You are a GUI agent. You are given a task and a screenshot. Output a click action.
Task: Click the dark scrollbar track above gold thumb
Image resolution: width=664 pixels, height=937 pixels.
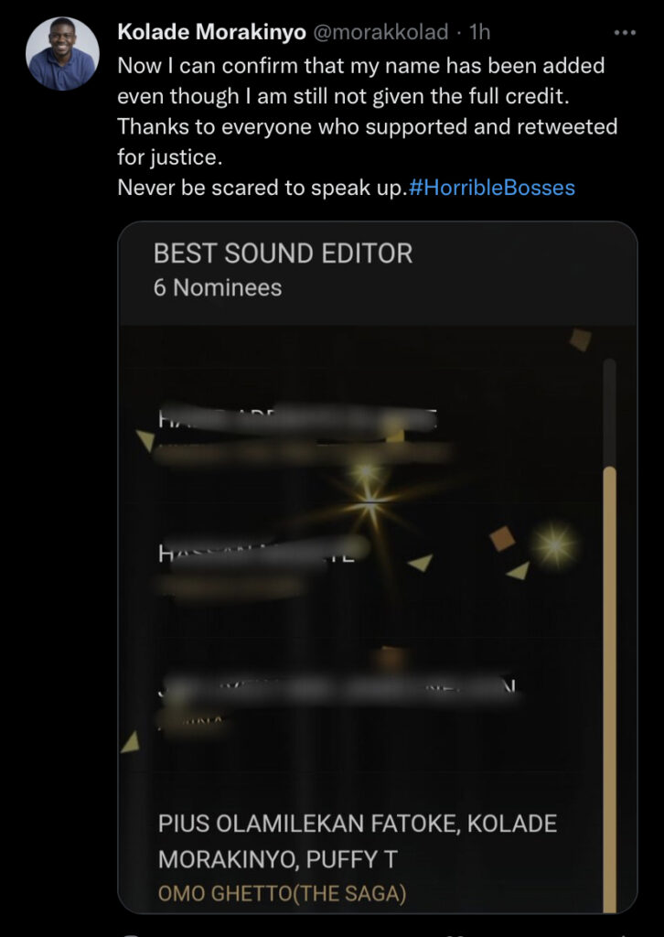610,413
